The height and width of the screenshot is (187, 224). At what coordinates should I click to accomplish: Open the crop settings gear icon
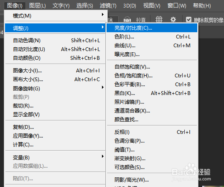[x=173, y=19]
